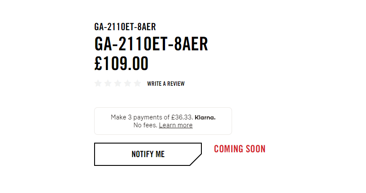This screenshot has width=366, height=193.
Task: Select Write a Review link
Action: click(x=166, y=84)
